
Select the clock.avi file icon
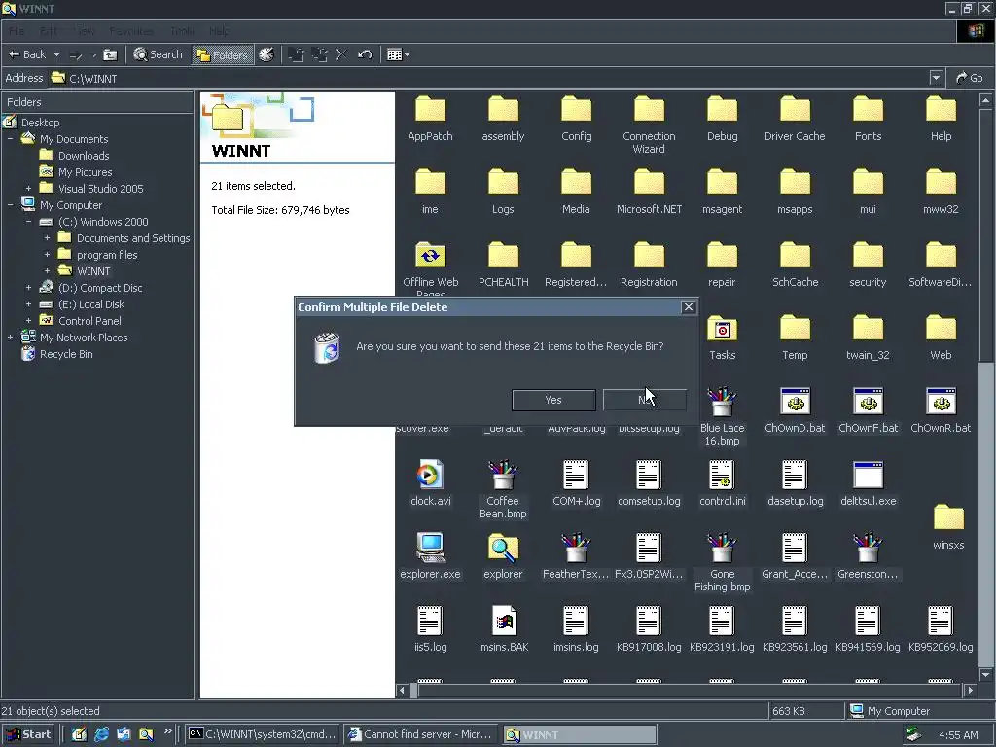pos(430,475)
